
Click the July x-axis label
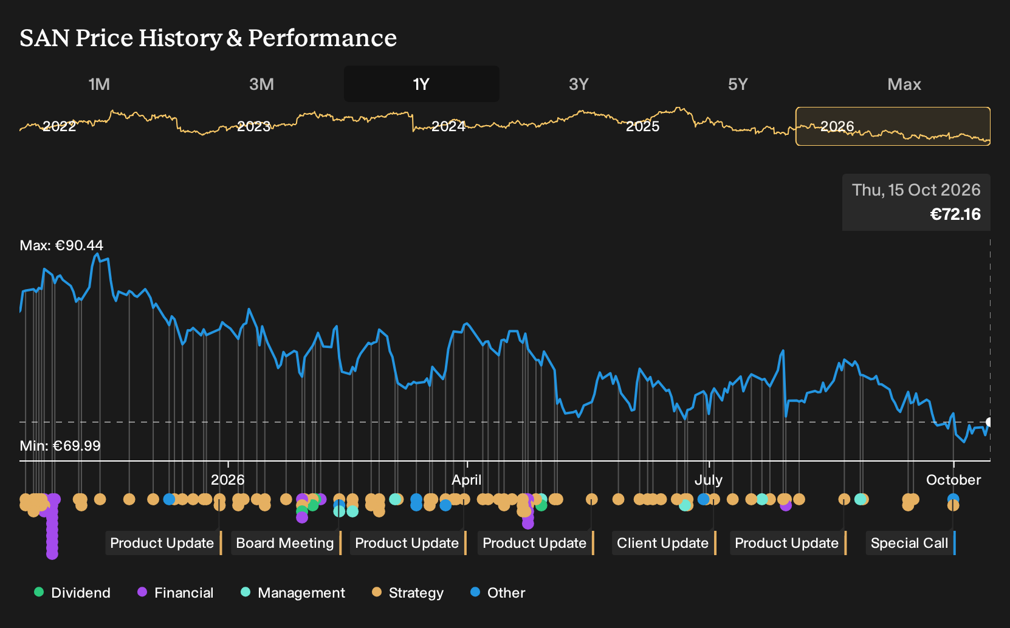point(709,480)
